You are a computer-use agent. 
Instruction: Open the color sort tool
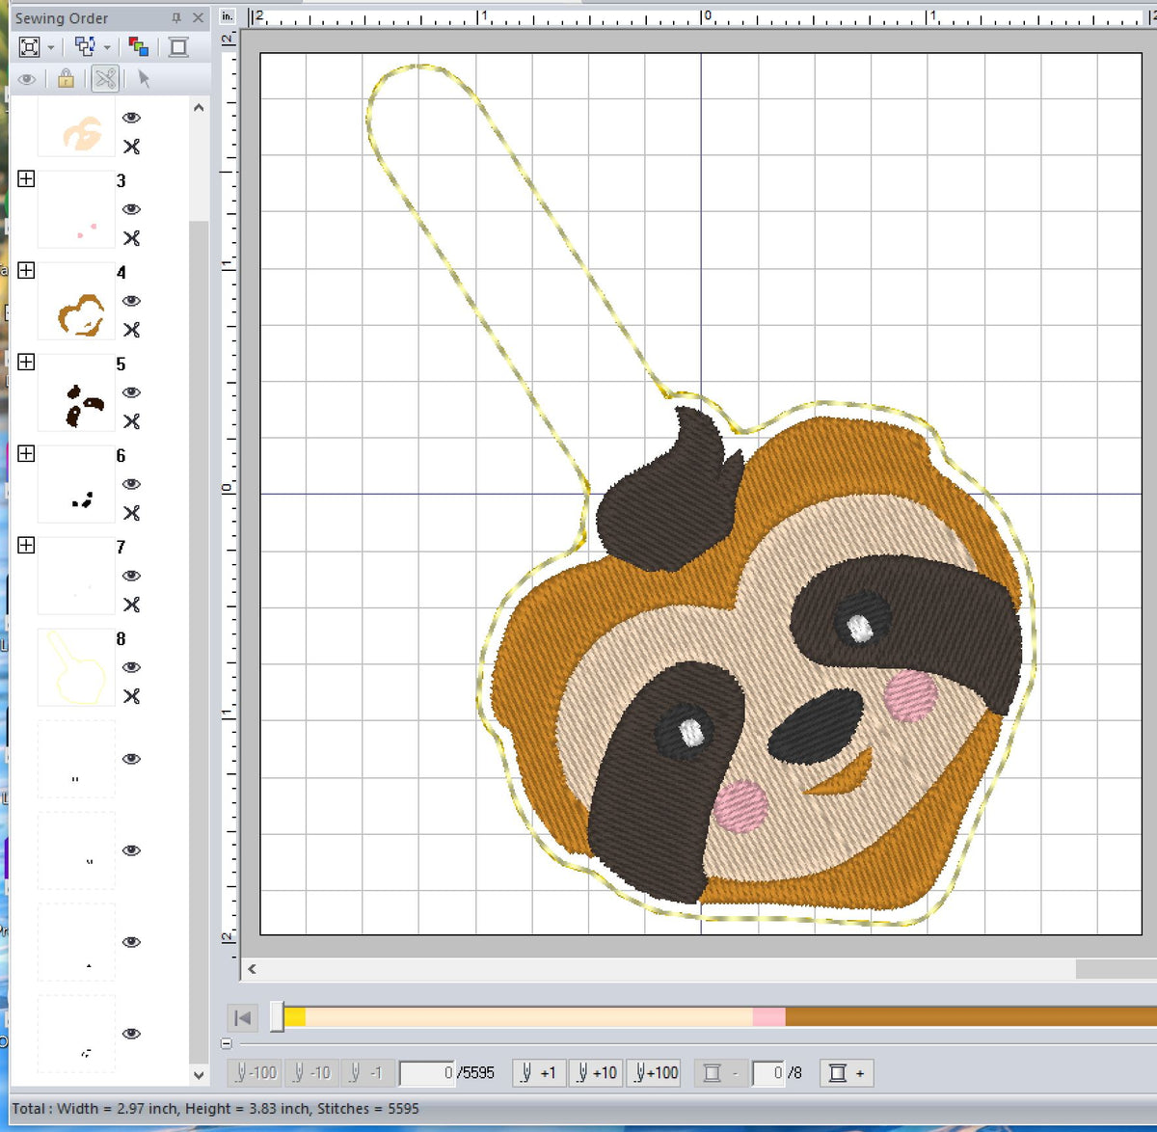(x=138, y=45)
